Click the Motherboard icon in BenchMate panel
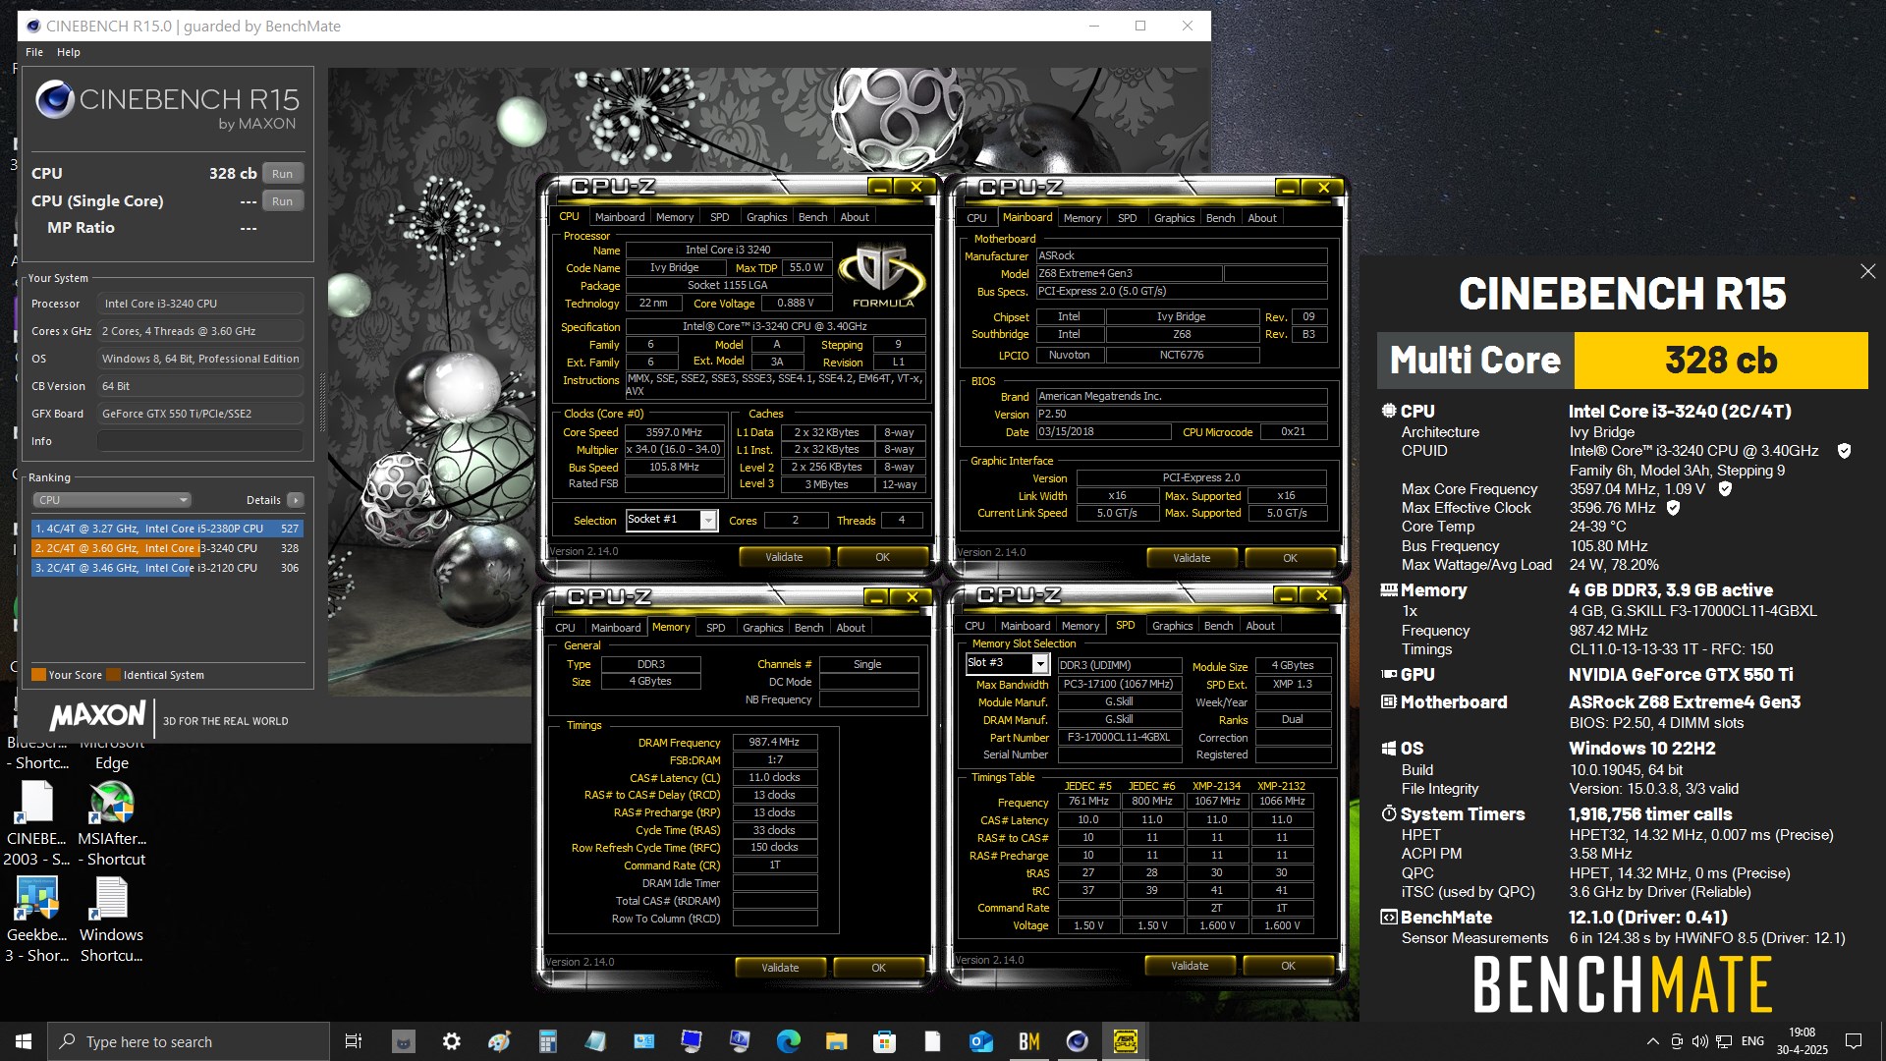The height and width of the screenshot is (1061, 1886). click(1388, 702)
